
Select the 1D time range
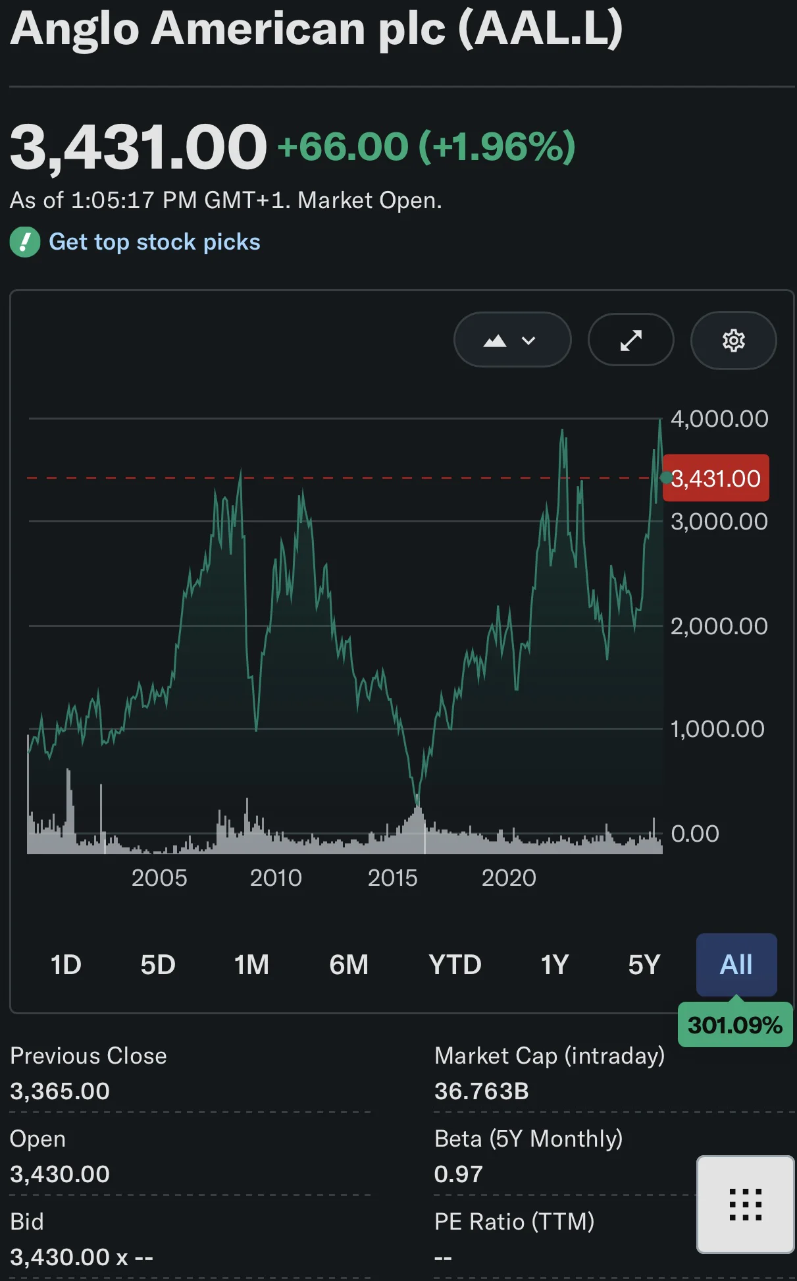[x=66, y=965]
